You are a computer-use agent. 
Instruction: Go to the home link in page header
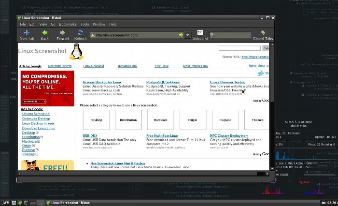pyautogui.click(x=253, y=66)
